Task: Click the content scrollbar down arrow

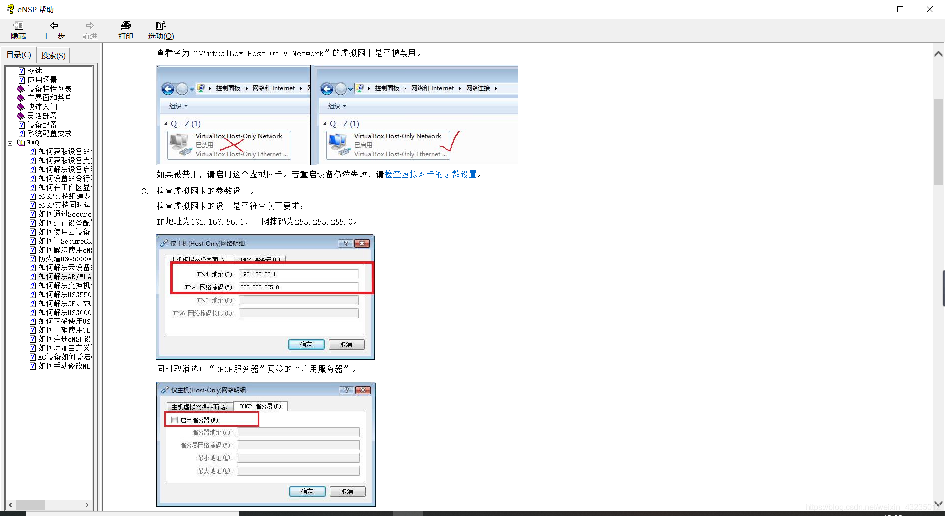Action: click(938, 504)
